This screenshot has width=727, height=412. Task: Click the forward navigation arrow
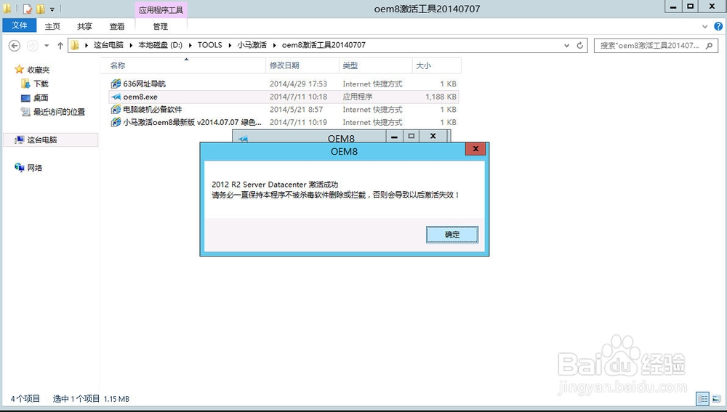(x=33, y=46)
